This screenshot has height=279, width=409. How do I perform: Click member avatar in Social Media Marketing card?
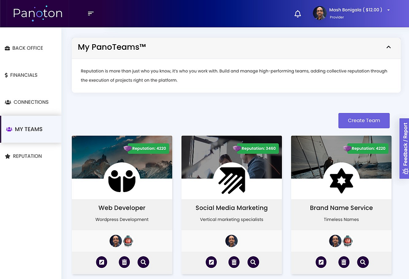[x=231, y=241]
